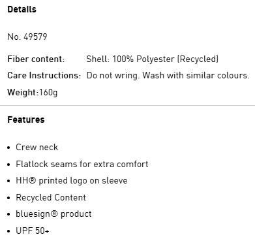Screen dimensions: 255x239
Task: Click Wash with similar colours text
Action: click(196, 76)
